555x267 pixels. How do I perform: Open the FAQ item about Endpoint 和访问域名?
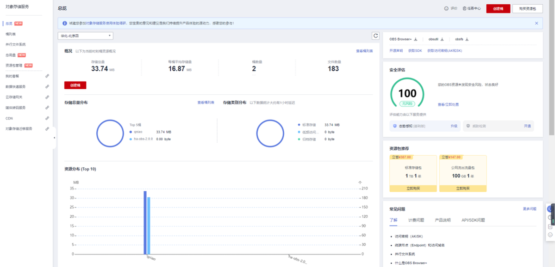coord(420,245)
